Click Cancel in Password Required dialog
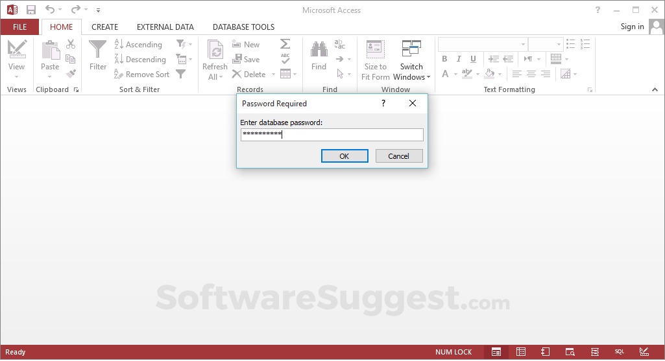Screen dimensions: 665x361 click(398, 156)
